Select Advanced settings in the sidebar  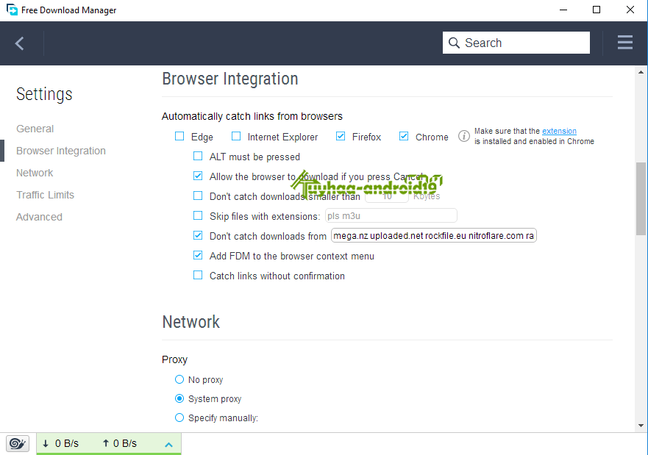click(39, 216)
